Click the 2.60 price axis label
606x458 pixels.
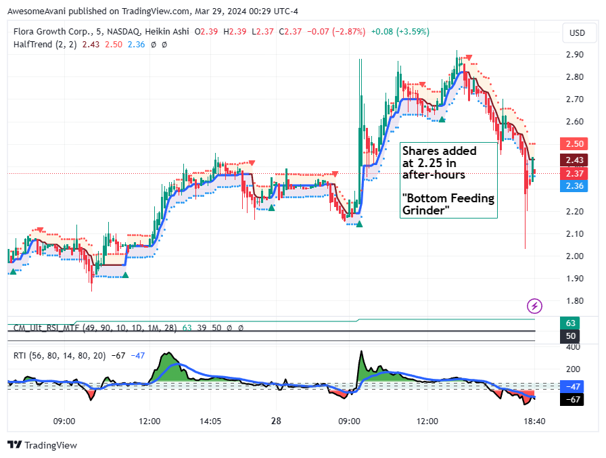(x=575, y=122)
